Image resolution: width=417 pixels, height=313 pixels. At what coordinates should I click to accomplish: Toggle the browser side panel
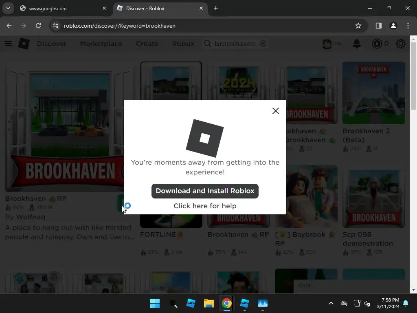pyautogui.click(x=378, y=26)
